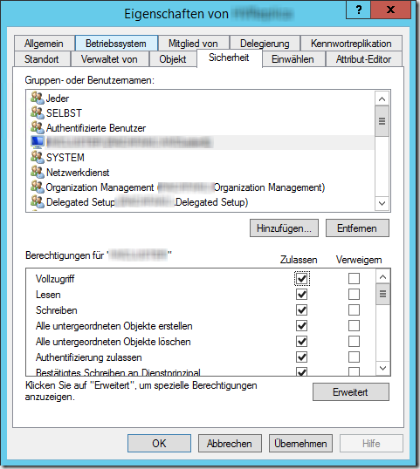420x469 pixels.
Task: Open the Mitglied von tab
Action: click(x=193, y=44)
